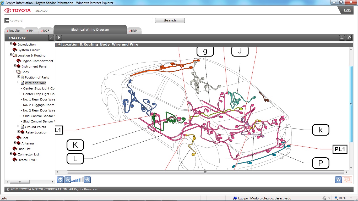Open the BRM tab

134,31
